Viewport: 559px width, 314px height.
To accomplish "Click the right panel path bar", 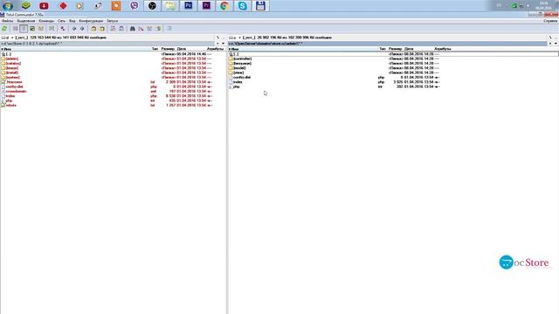I will (388, 44).
